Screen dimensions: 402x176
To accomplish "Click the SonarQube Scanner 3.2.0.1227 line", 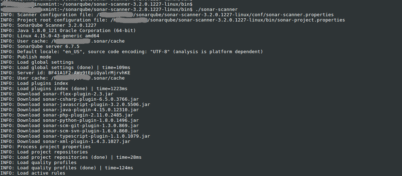I will point(57,25).
